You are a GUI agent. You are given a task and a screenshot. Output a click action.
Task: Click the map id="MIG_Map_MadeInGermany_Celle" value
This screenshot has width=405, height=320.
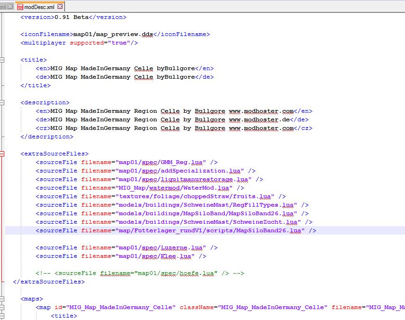click(121, 307)
